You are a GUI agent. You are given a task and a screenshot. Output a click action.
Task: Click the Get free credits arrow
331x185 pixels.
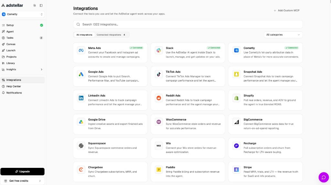(40, 181)
